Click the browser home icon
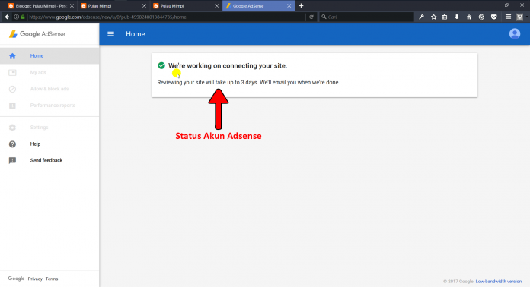This screenshot has height=287, width=530. 469,17
